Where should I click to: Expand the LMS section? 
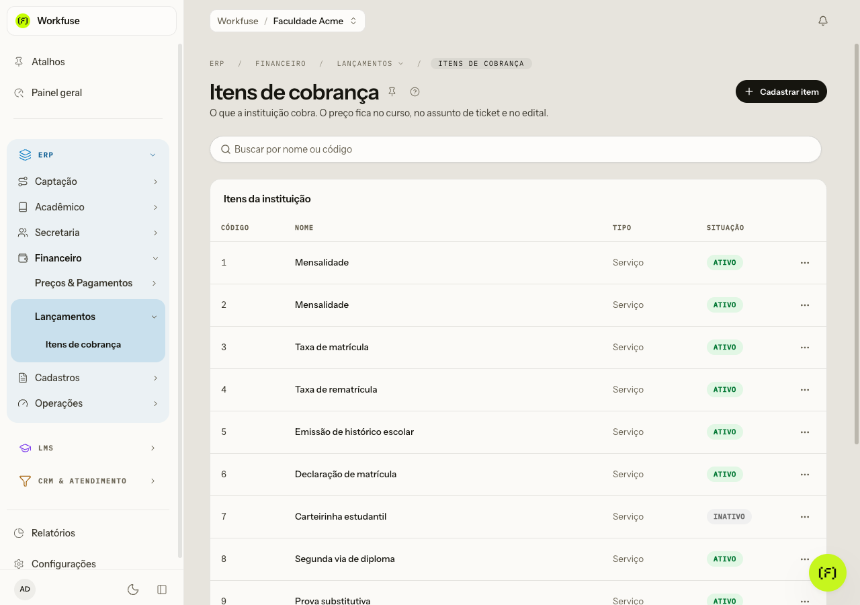(x=88, y=448)
